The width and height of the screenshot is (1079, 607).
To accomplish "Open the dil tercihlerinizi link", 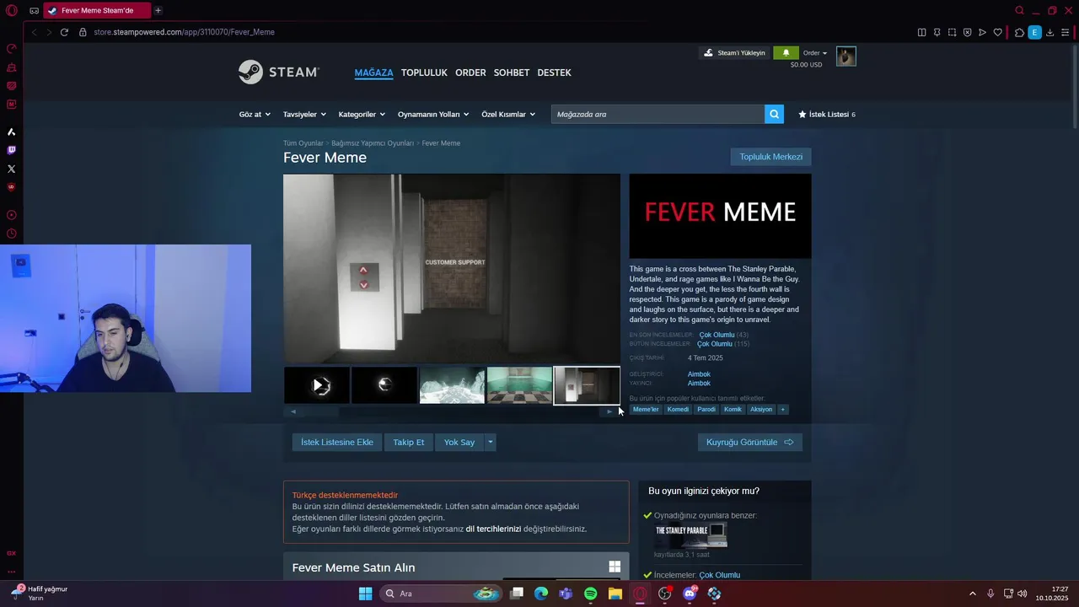I will pos(493,529).
